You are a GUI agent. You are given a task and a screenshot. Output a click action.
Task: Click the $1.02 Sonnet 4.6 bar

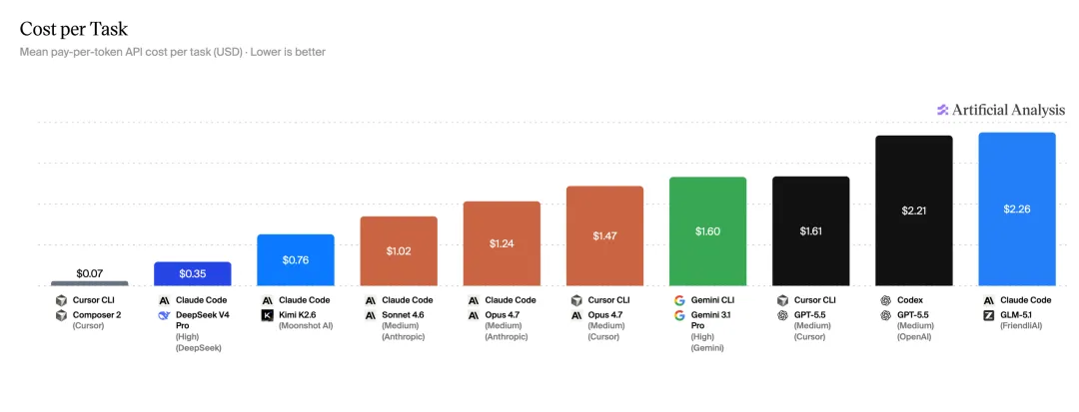[399, 251]
